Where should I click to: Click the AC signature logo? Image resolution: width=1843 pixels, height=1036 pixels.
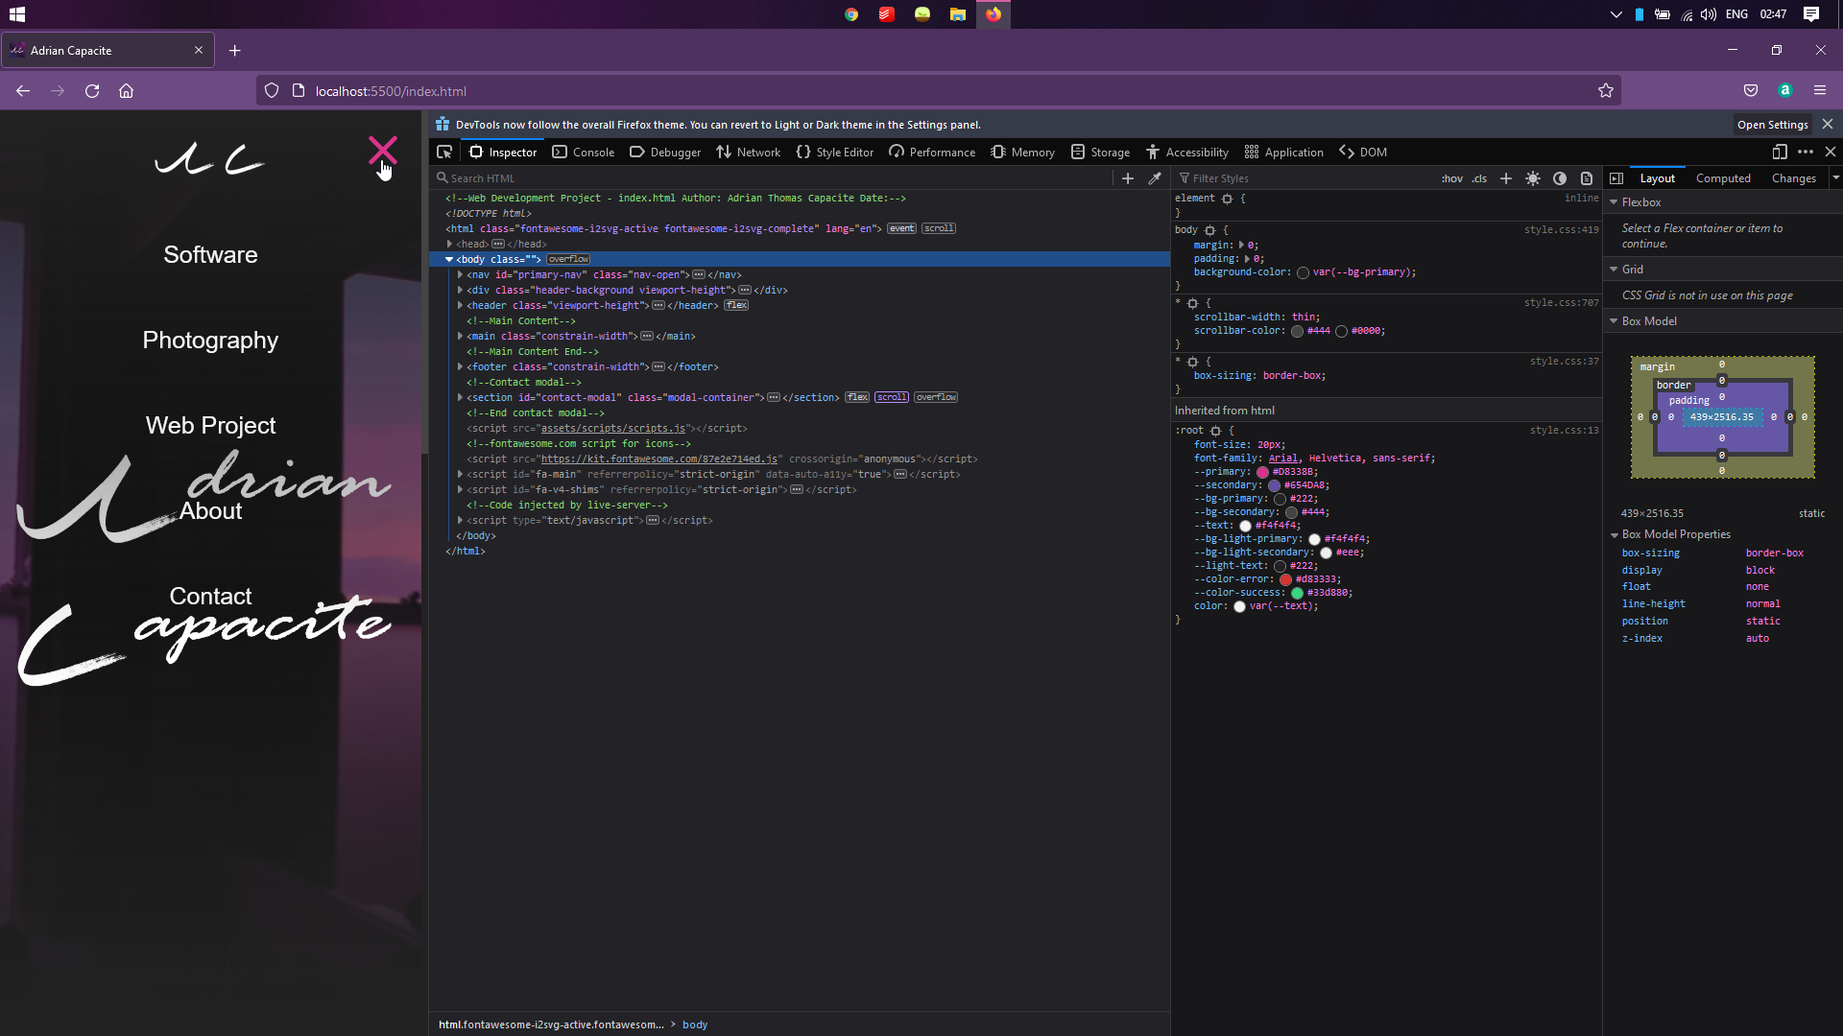tap(210, 159)
